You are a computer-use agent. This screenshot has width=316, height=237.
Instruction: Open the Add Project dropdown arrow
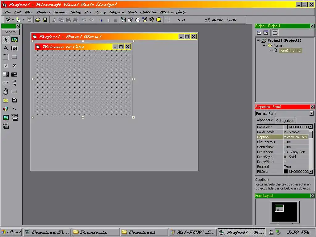(13, 20)
